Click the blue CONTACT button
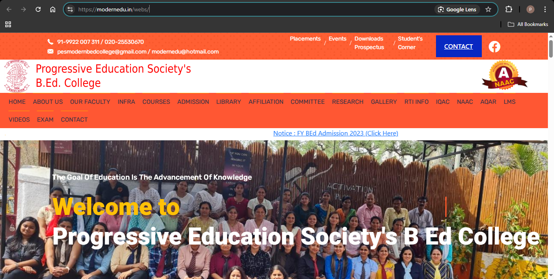 pos(459,46)
